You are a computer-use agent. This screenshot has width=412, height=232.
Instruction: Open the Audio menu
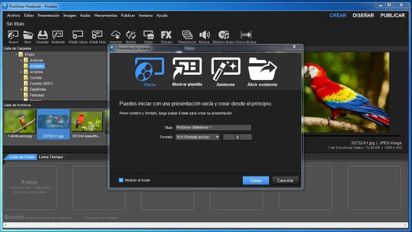[85, 15]
